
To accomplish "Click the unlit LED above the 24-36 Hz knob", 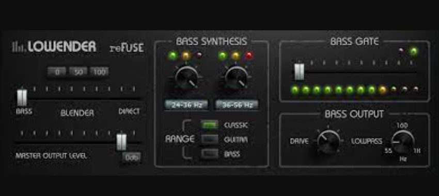I will (x=198, y=55).
